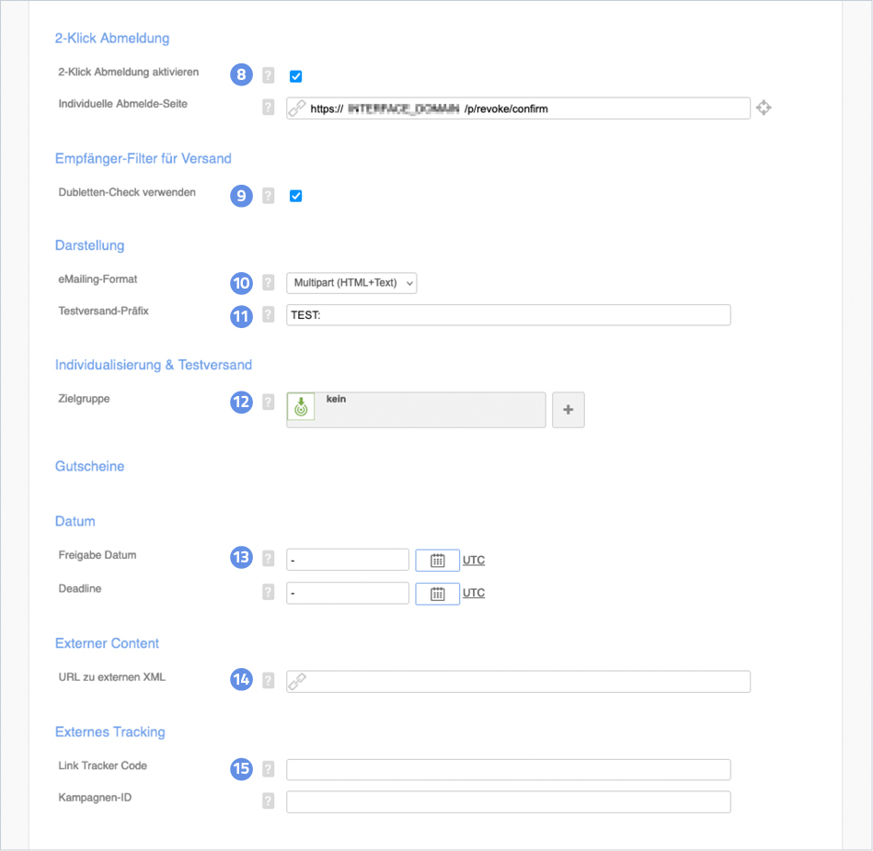The image size is (873, 851).
Task: Disable 2-Klick Abmeldung aktivieren checkbox
Action: coord(296,76)
